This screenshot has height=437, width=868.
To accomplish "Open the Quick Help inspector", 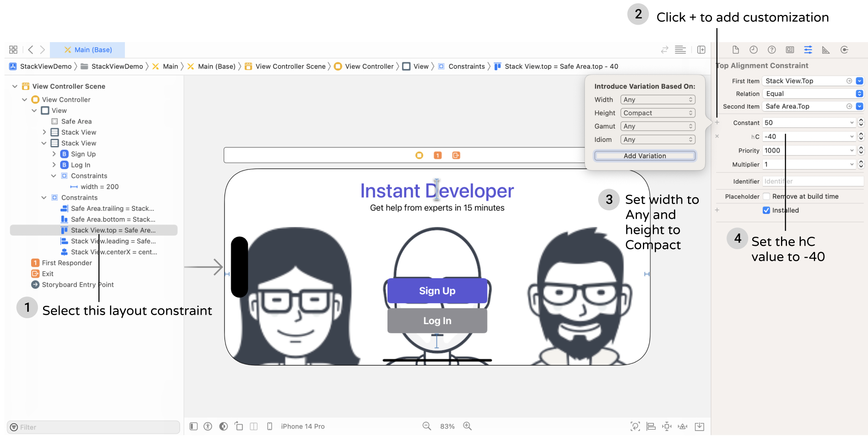I will pyautogui.click(x=772, y=50).
